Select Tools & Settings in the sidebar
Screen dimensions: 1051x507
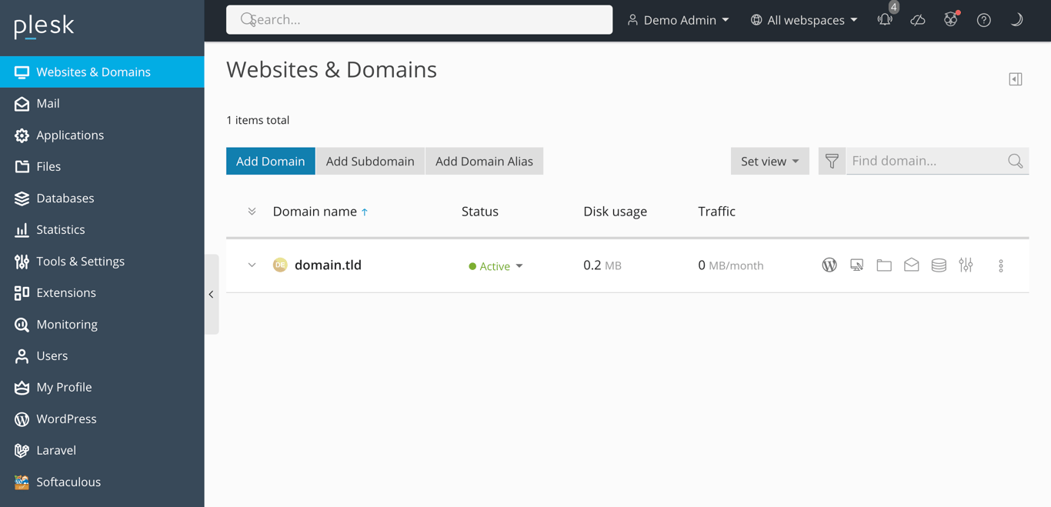click(x=81, y=261)
